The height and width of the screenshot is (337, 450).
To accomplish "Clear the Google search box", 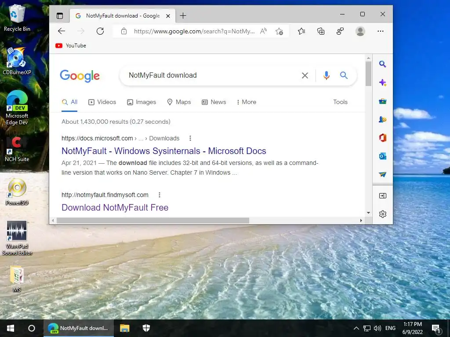I will pyautogui.click(x=305, y=75).
